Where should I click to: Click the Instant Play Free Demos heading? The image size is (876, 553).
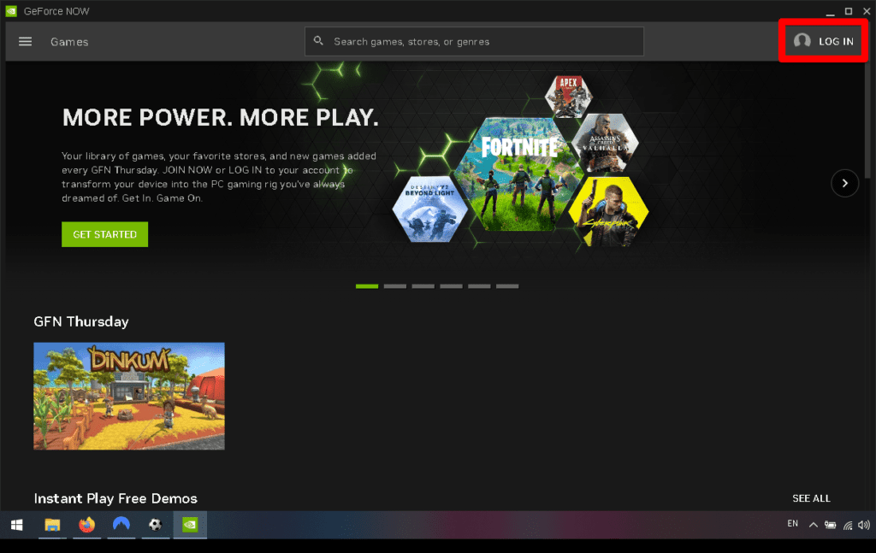pos(115,498)
